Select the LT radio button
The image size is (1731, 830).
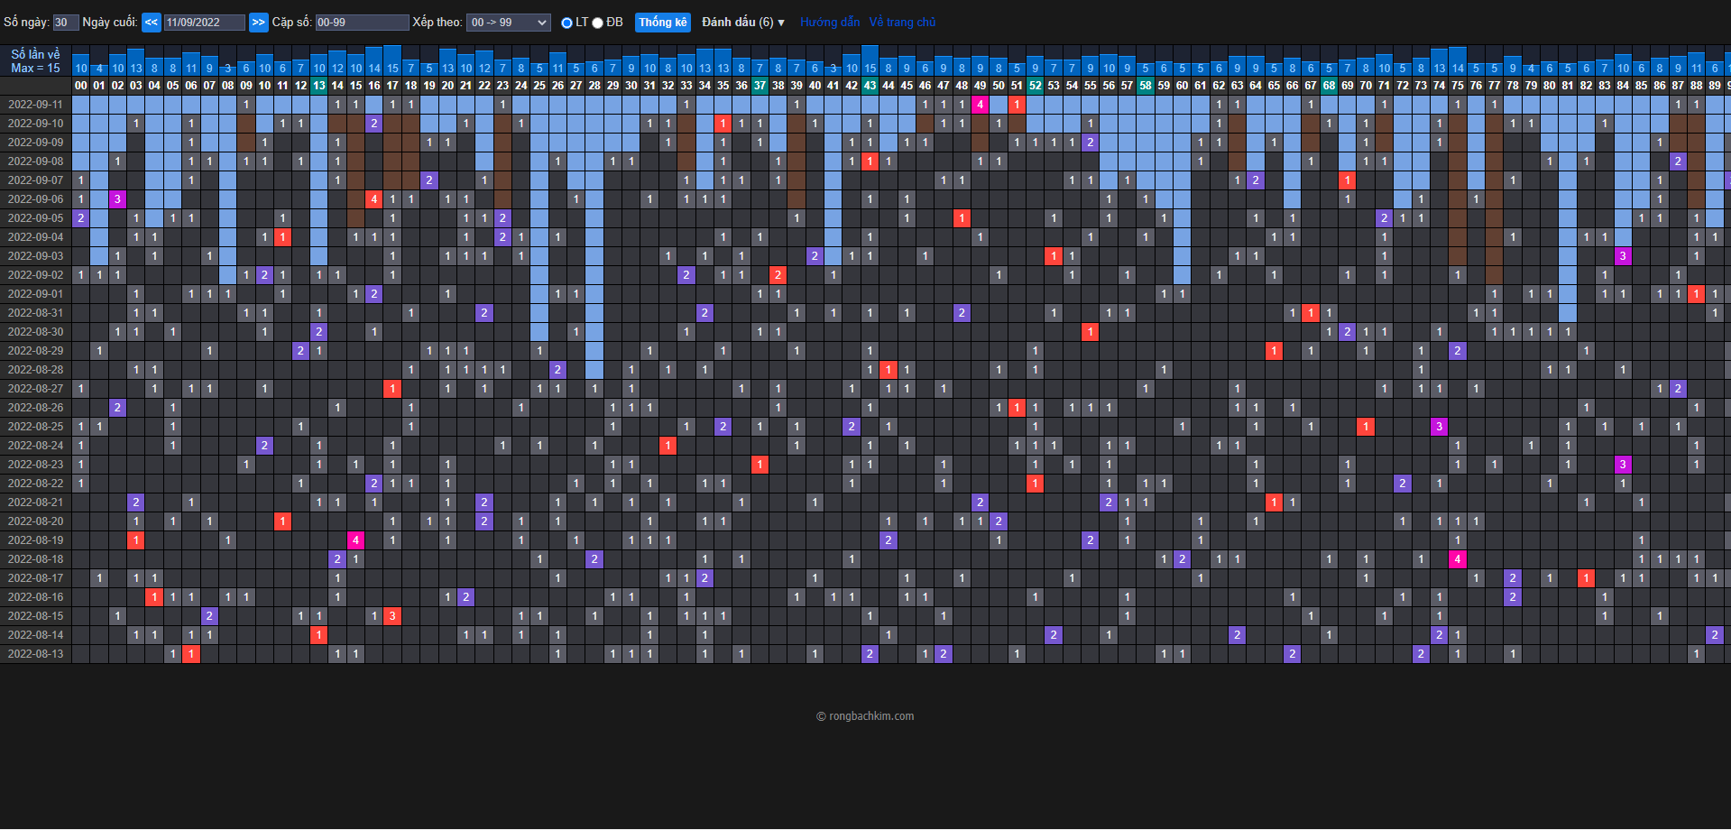(566, 23)
